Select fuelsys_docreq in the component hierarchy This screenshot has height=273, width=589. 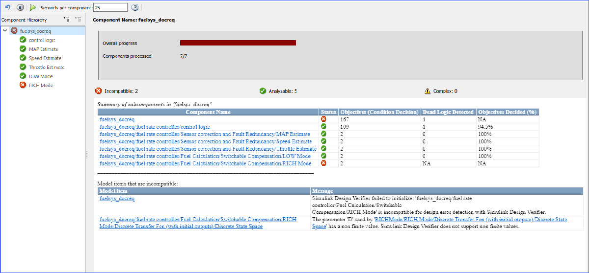point(36,31)
